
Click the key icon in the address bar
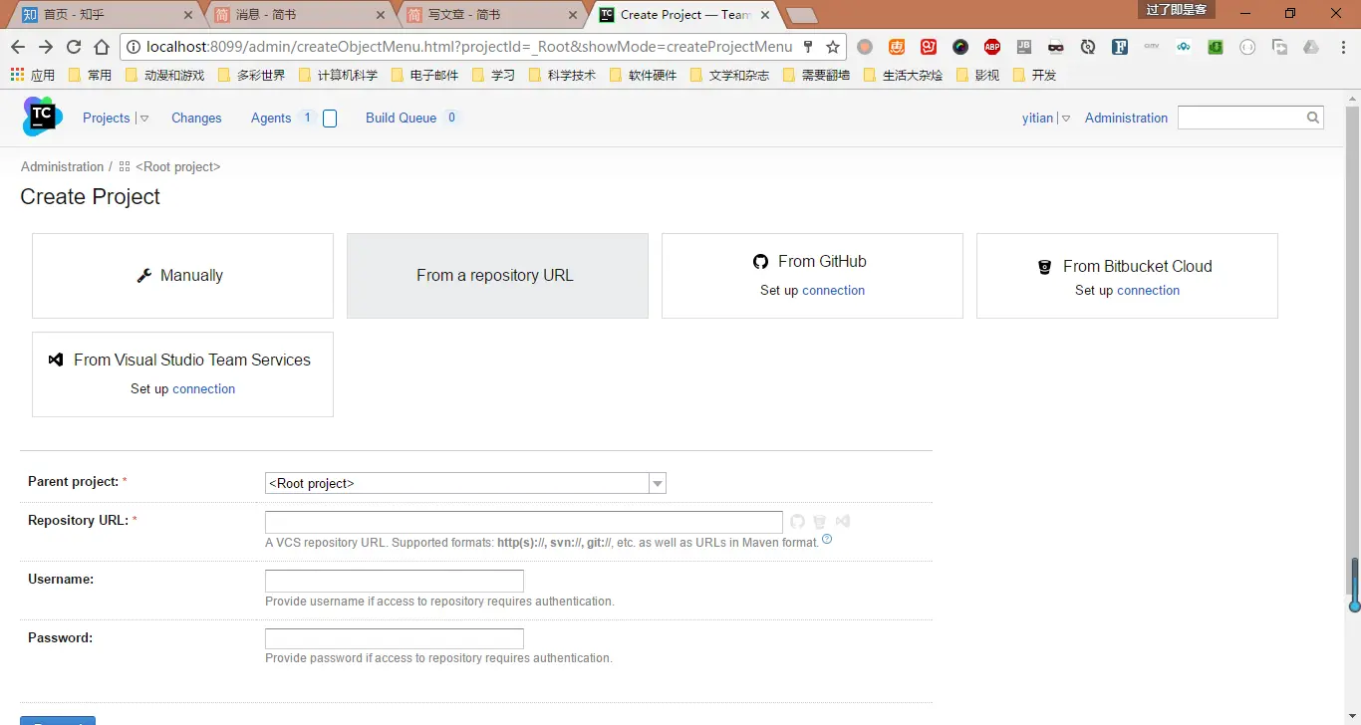tap(808, 47)
